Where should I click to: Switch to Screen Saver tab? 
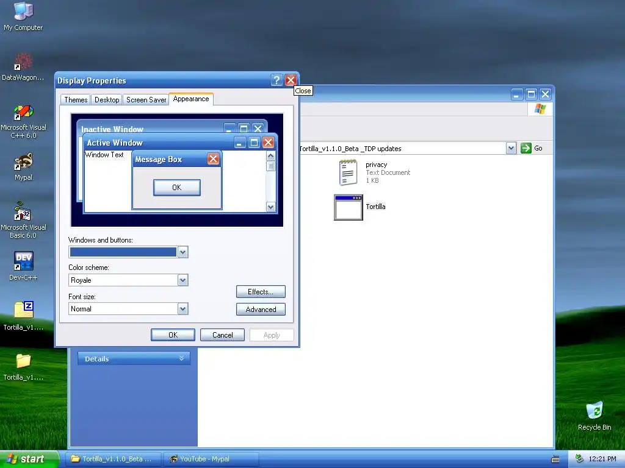(x=146, y=99)
